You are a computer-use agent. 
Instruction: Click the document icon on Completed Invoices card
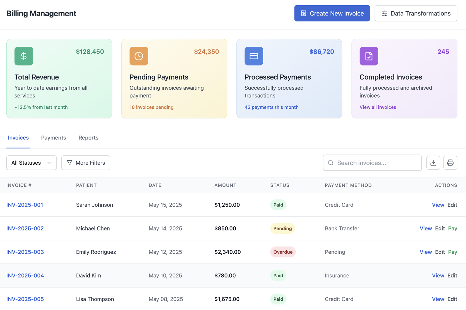click(x=369, y=56)
